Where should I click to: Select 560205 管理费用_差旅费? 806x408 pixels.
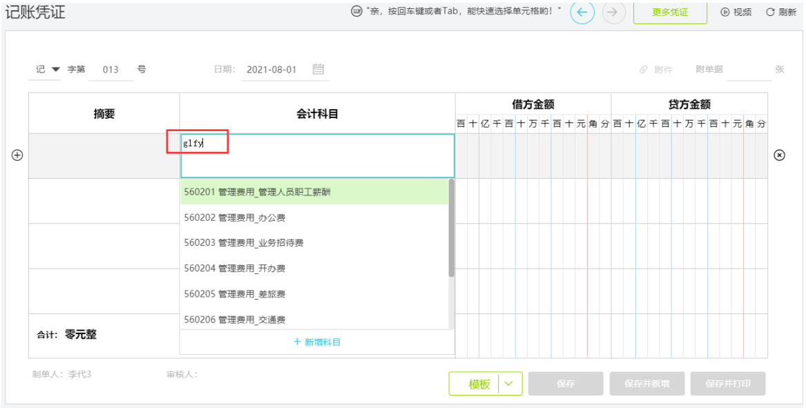[314, 294]
